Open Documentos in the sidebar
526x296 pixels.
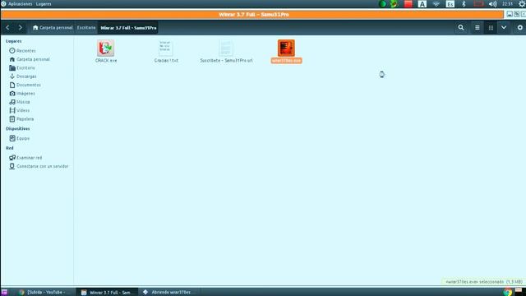pyautogui.click(x=25, y=85)
